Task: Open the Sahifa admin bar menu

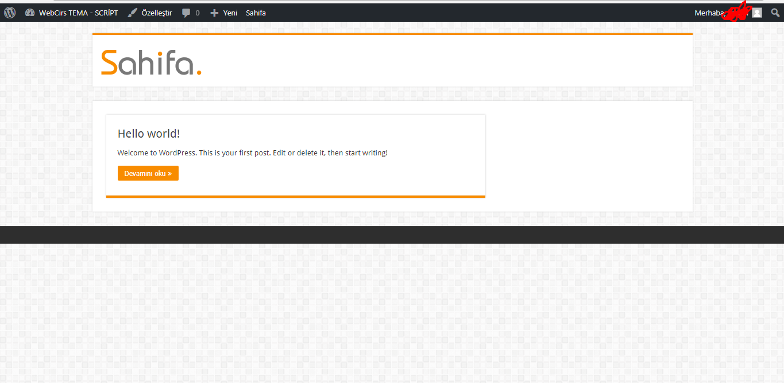Action: [256, 13]
